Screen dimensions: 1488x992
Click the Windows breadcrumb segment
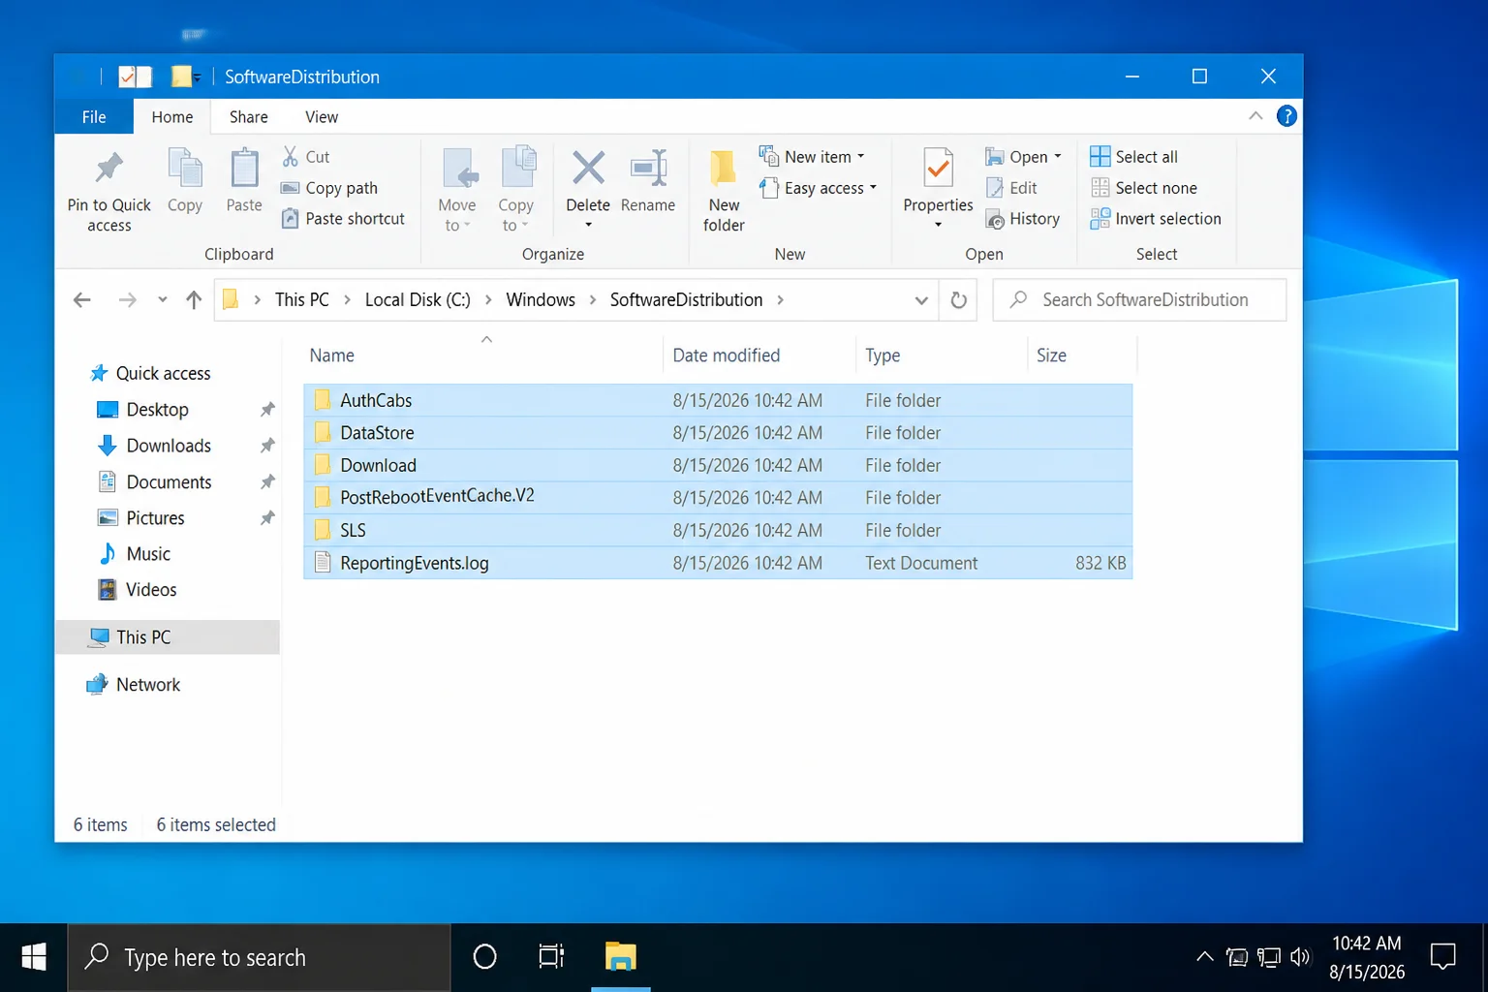point(541,300)
